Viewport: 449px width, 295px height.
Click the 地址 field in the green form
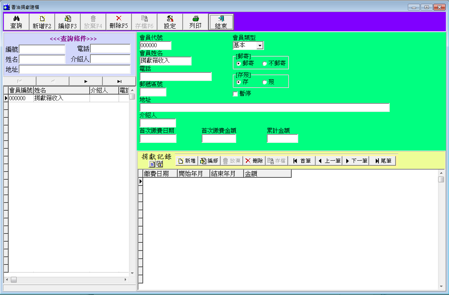(264, 108)
